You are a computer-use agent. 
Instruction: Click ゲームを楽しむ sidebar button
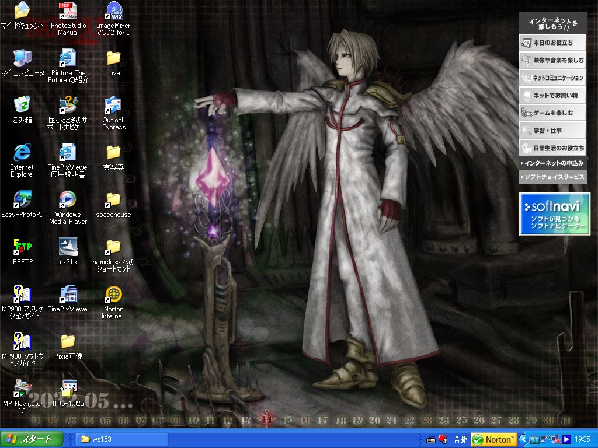552,113
